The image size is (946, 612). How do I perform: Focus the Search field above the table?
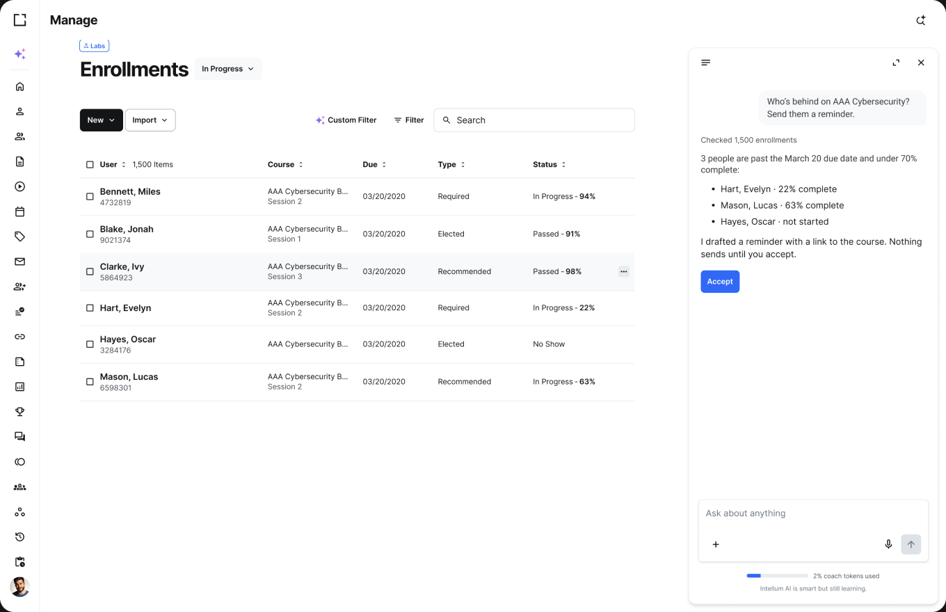click(534, 120)
